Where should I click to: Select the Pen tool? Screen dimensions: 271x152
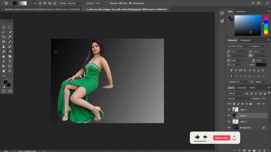[3, 61]
